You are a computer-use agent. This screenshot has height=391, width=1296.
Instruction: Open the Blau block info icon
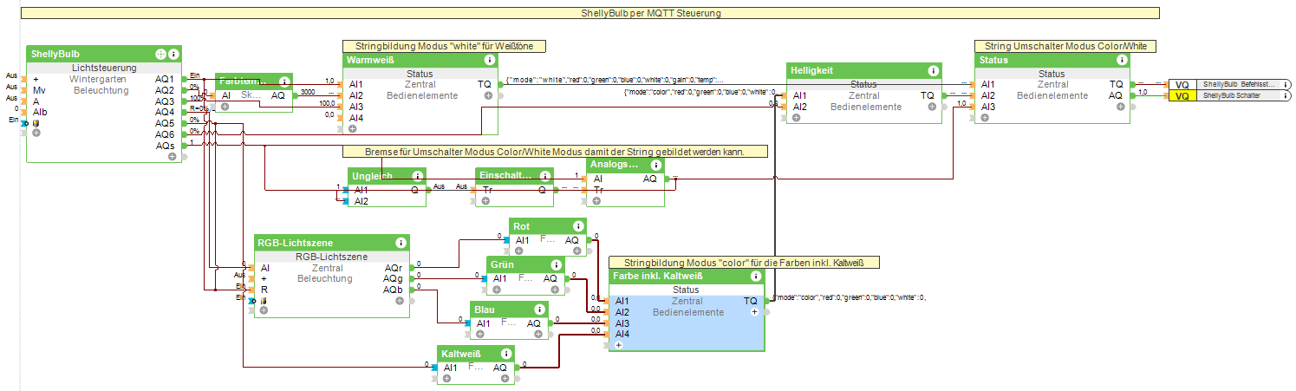point(539,309)
